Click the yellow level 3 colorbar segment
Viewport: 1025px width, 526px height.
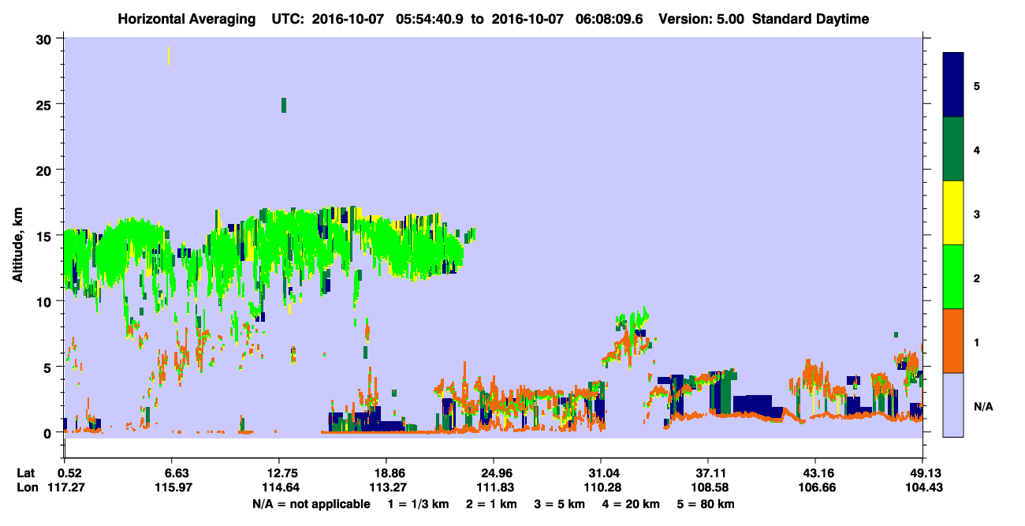click(953, 213)
